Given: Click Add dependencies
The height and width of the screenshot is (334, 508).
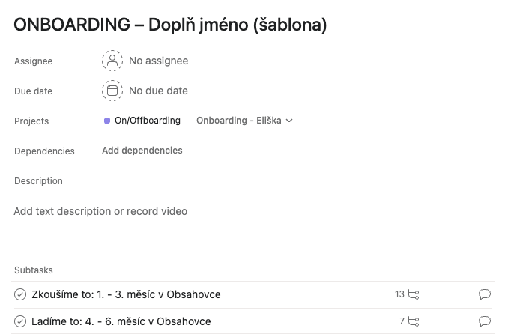Looking at the screenshot, I should click(142, 151).
